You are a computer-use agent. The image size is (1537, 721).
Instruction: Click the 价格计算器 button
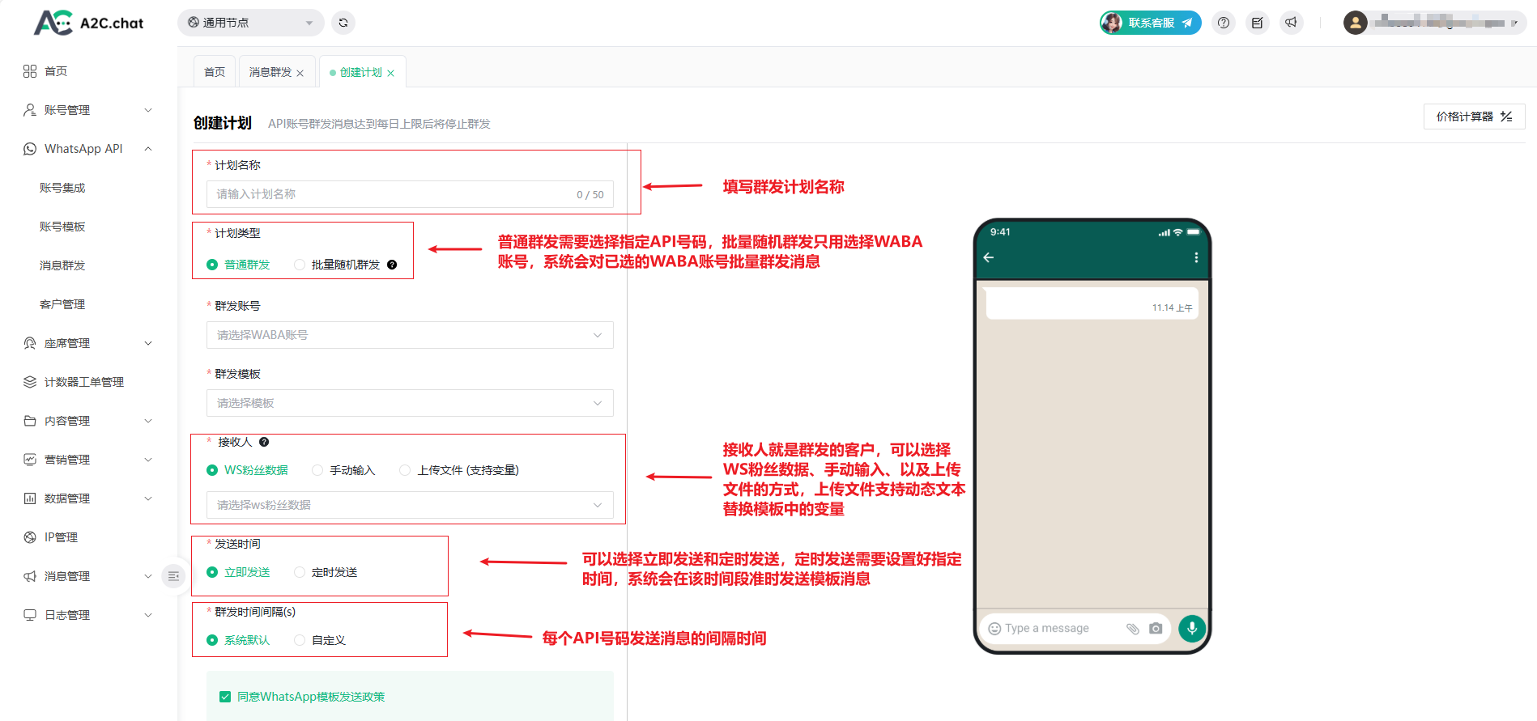click(x=1473, y=117)
